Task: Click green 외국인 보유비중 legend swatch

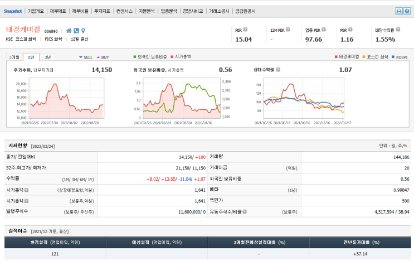Action: (135, 57)
